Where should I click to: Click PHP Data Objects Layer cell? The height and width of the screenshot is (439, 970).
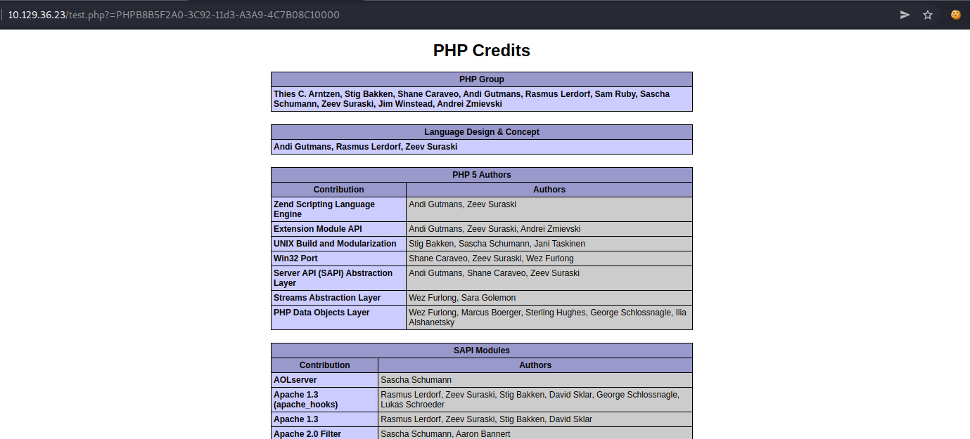(x=338, y=317)
